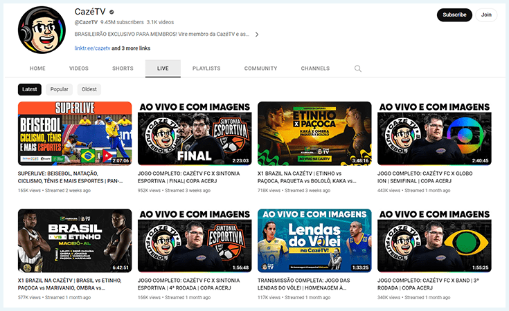Click title 'CAZÉTV FC X BAND | 3ª RODADA'

coord(428,284)
